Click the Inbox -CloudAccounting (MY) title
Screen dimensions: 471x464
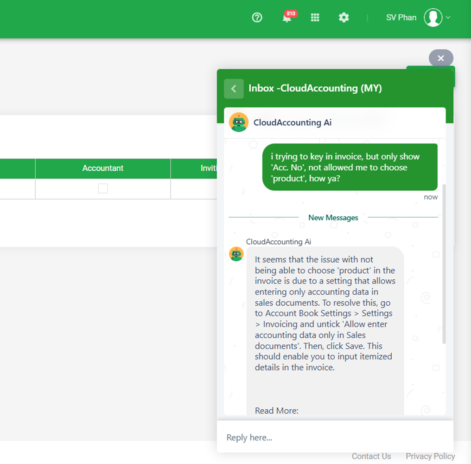[315, 88]
